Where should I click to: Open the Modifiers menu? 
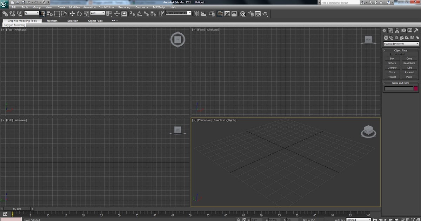[x=75, y=7]
